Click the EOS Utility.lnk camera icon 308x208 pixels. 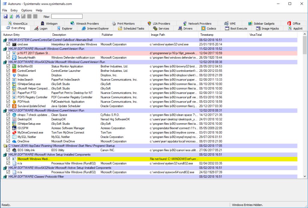point(14,150)
